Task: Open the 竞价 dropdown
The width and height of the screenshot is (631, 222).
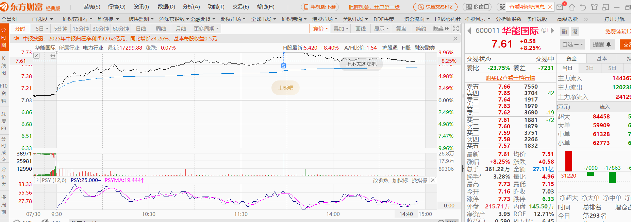Action: (320, 29)
